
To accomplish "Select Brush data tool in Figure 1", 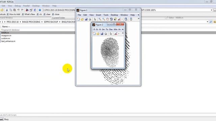I will coord(119,19).
